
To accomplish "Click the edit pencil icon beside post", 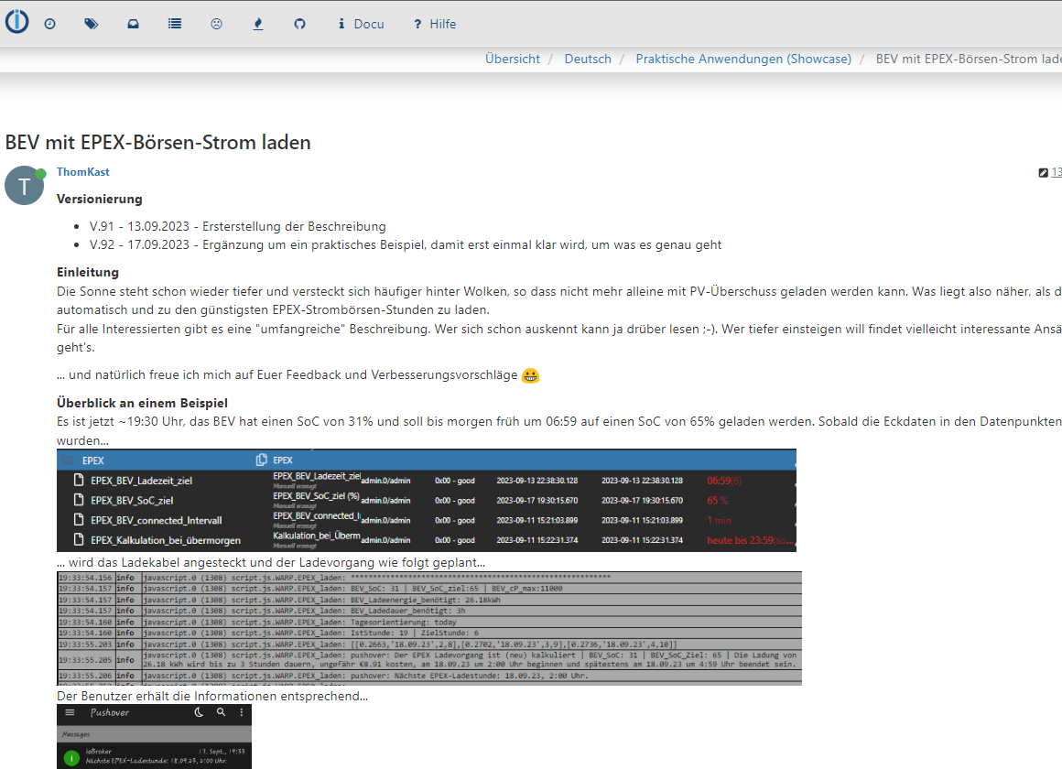I will (x=1043, y=172).
